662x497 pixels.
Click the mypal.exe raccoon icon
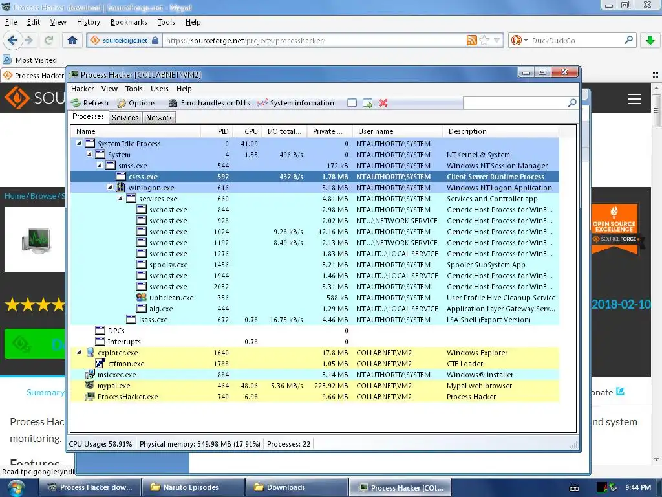(89, 386)
